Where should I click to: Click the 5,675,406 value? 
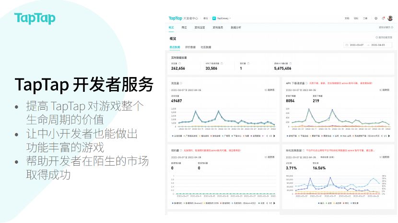click(282, 68)
